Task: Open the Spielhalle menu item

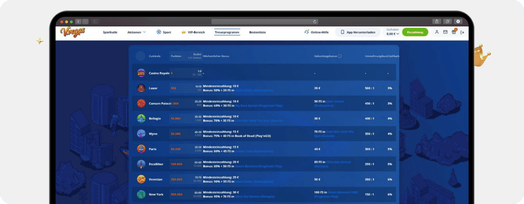Action: pos(110,33)
